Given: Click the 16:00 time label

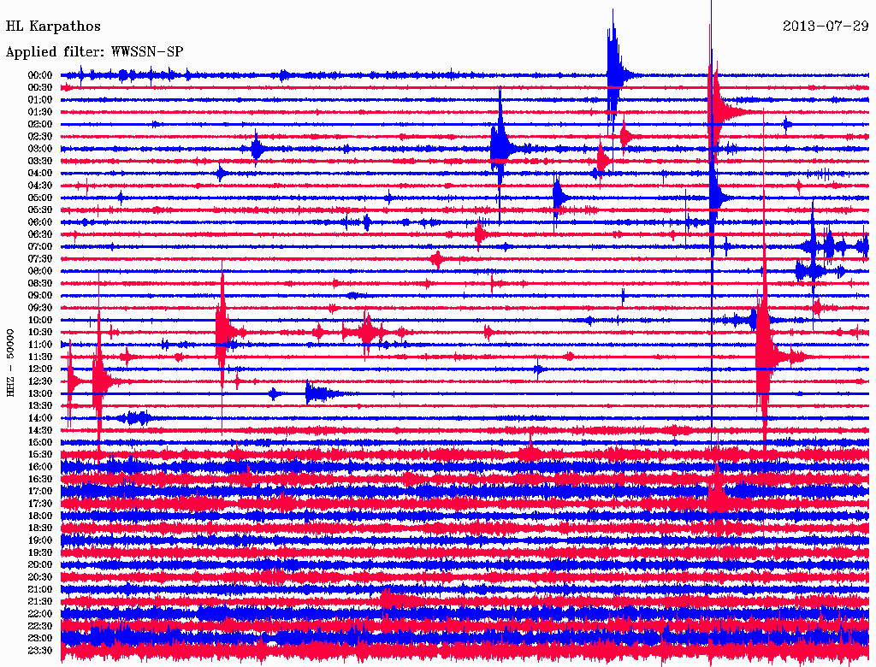Looking at the screenshot, I should tap(40, 467).
